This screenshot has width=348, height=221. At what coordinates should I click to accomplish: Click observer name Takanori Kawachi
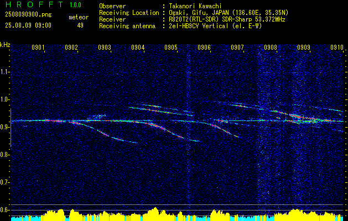click(x=194, y=6)
